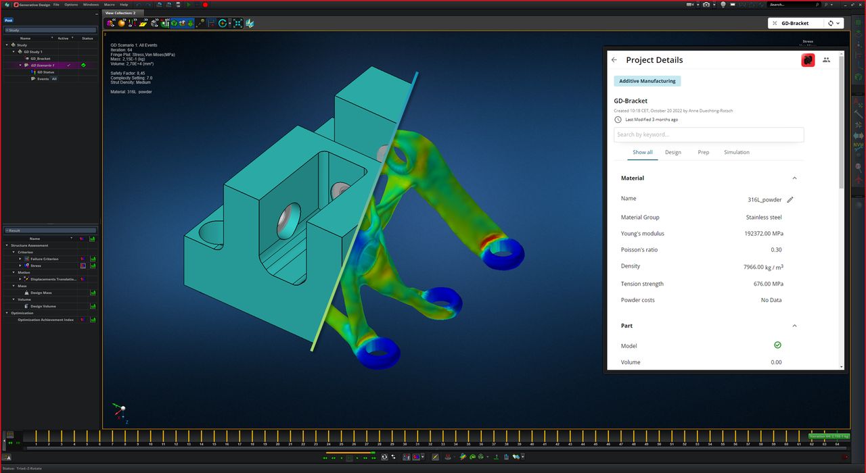
Task: Edit the material name with the pencil icon
Action: tap(790, 200)
